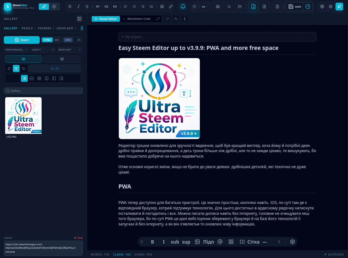Switch to Visual Editor tab
The height and width of the screenshot is (258, 348).
pos(106,19)
